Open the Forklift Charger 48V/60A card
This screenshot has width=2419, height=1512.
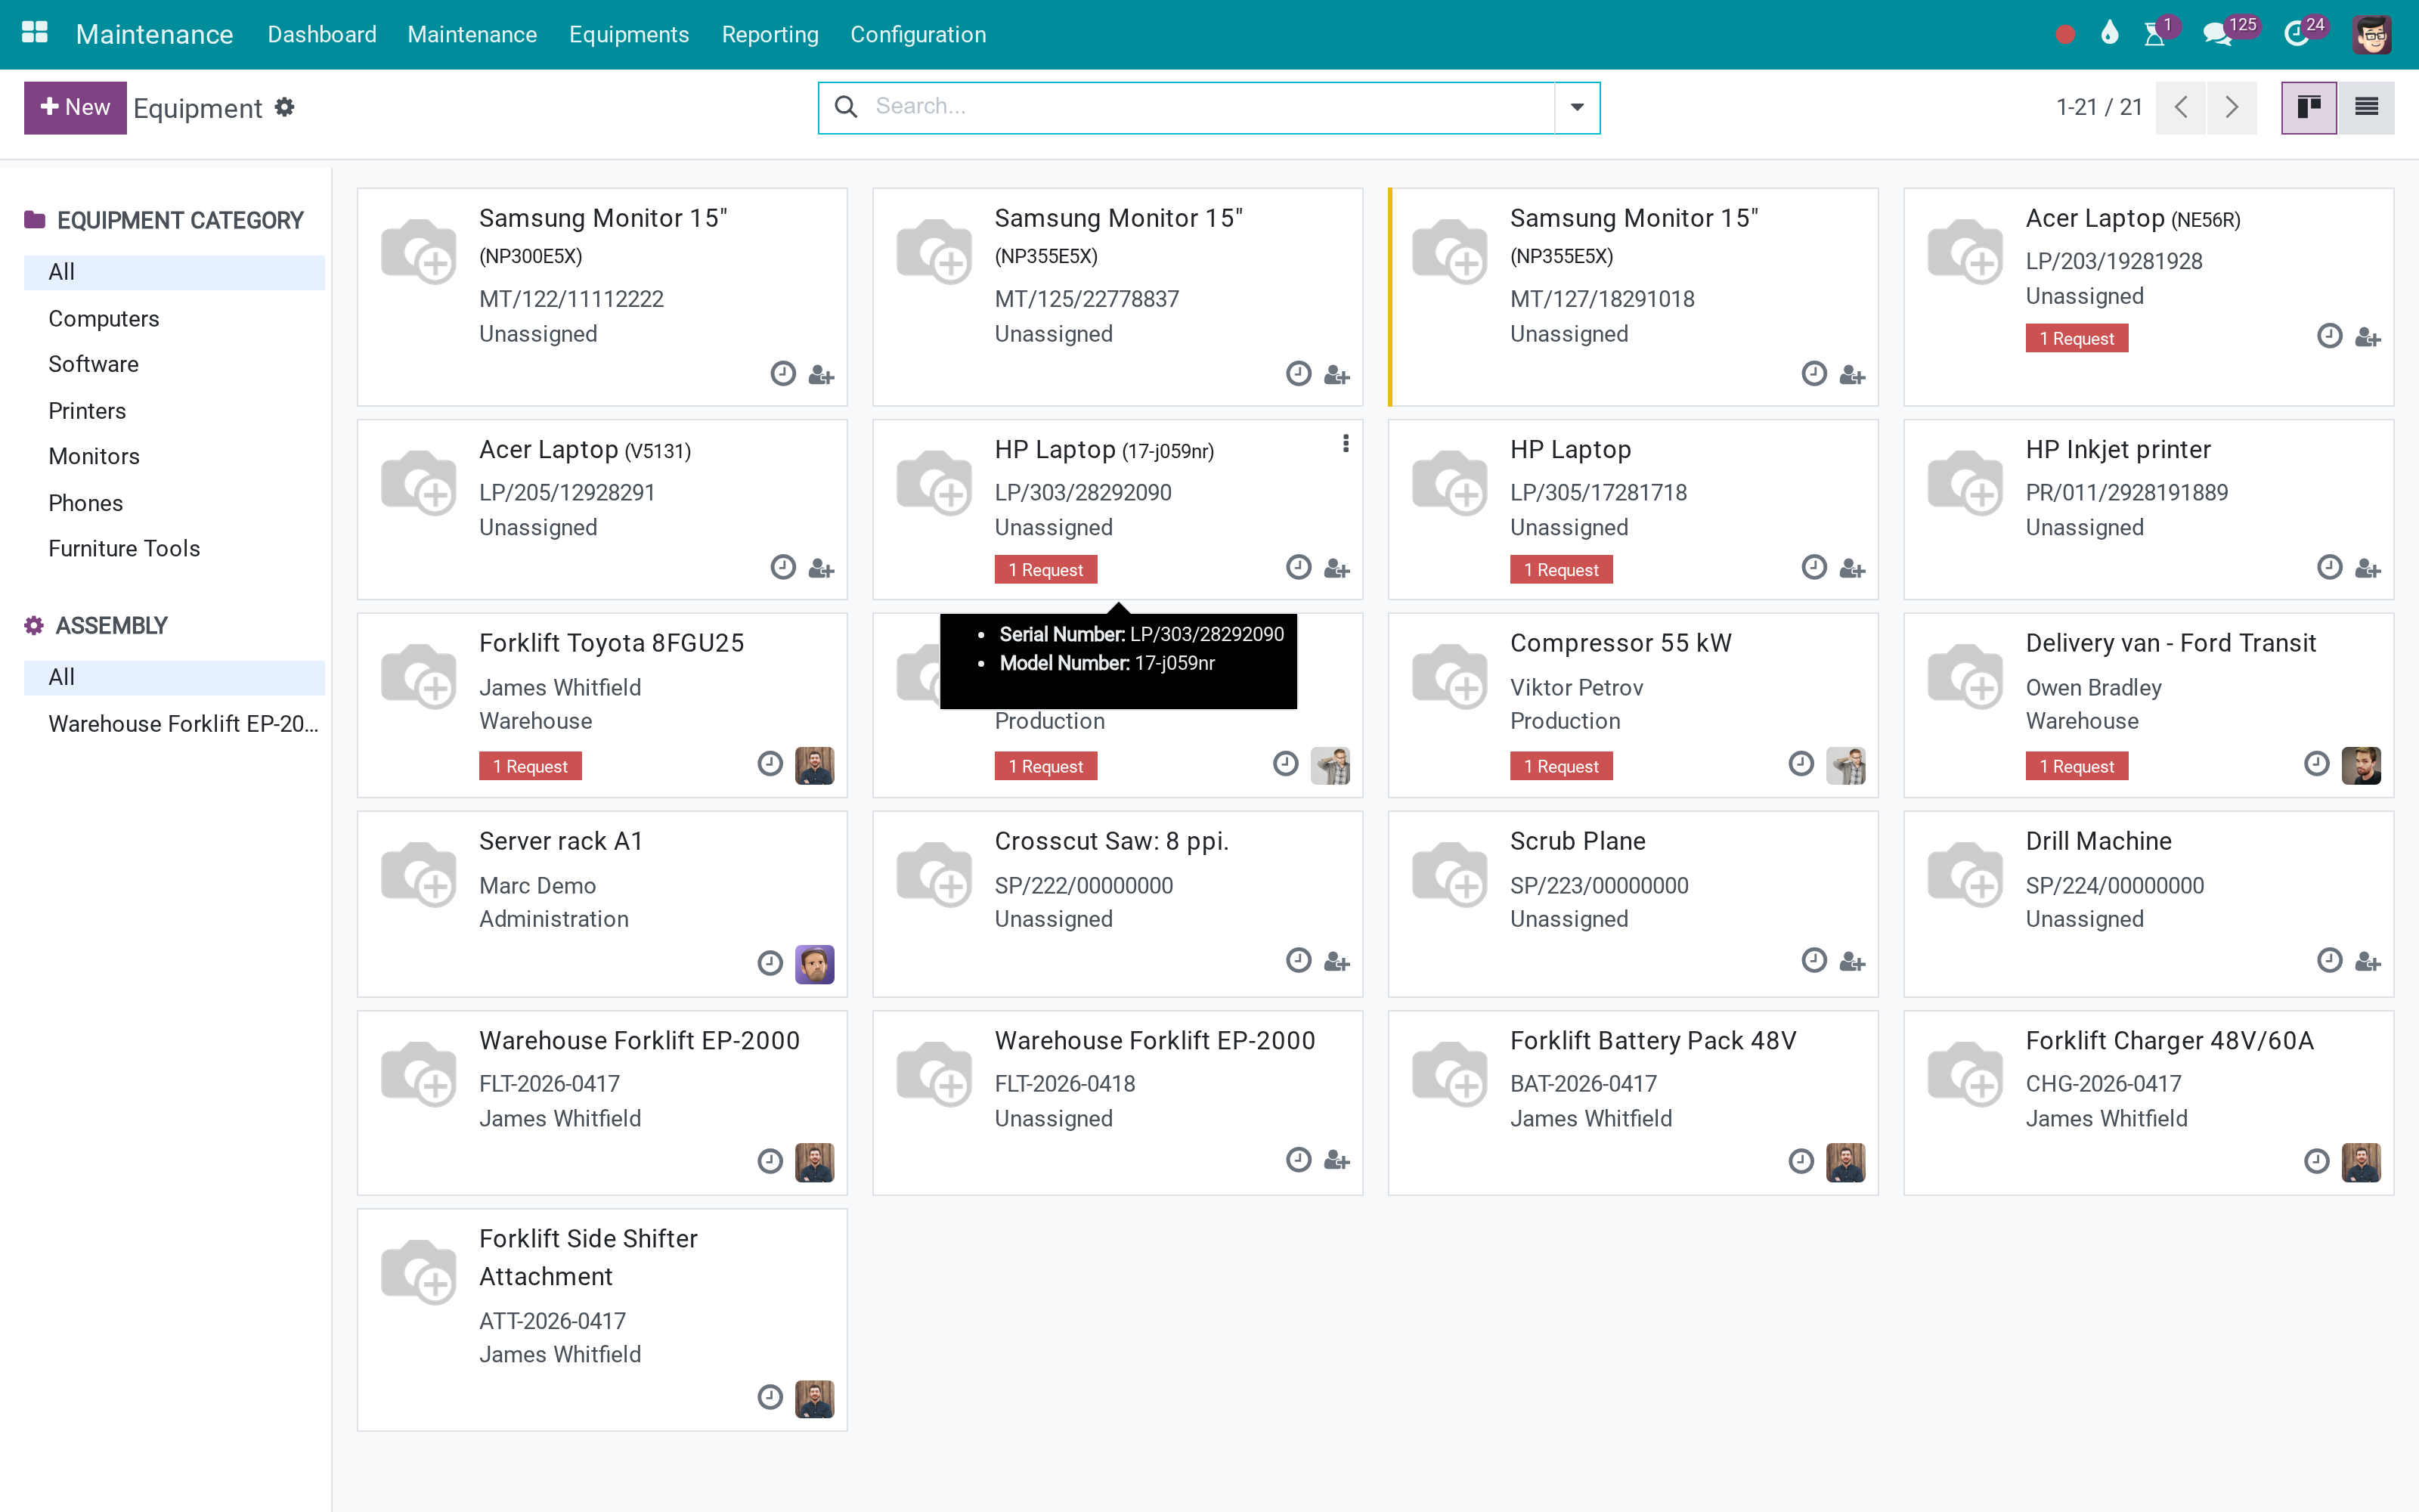click(x=2148, y=1102)
